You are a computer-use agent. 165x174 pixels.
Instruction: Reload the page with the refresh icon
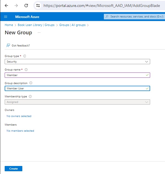coord(26,6)
